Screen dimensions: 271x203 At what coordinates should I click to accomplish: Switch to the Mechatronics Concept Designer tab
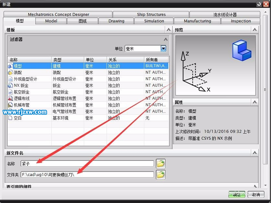click(58, 14)
